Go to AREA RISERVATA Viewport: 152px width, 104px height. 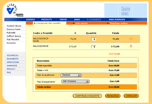(x=117, y=20)
